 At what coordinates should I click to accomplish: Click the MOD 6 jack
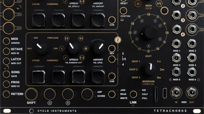[192, 72]
